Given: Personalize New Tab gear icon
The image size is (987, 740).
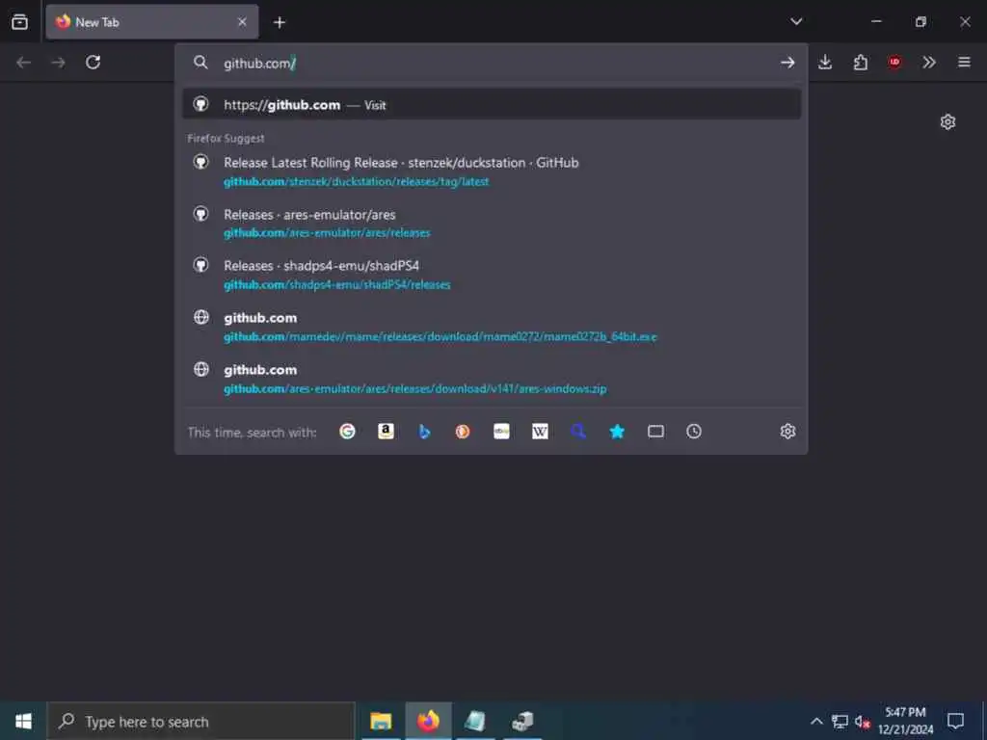Looking at the screenshot, I should (x=948, y=122).
